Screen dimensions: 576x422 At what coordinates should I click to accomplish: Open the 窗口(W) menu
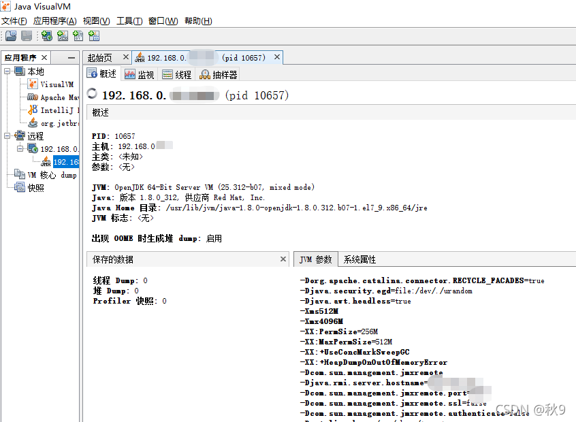click(163, 21)
